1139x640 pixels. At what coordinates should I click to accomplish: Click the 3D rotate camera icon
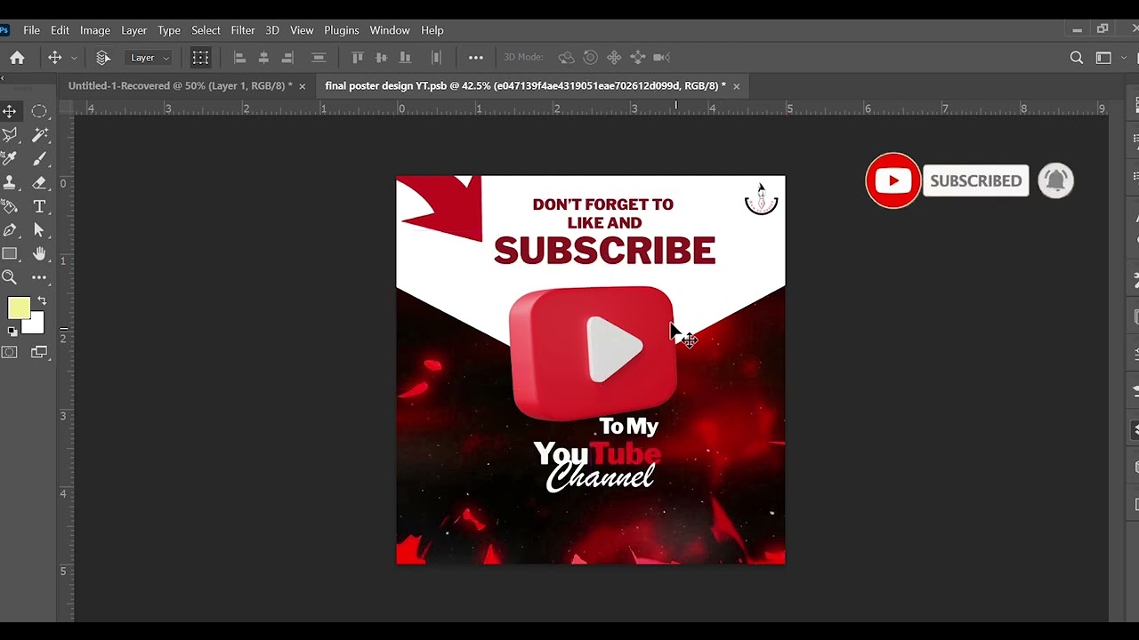[566, 58]
